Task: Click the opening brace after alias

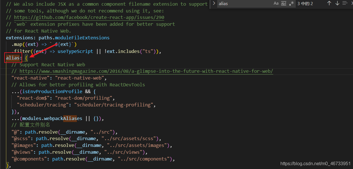Action: tap(26, 58)
